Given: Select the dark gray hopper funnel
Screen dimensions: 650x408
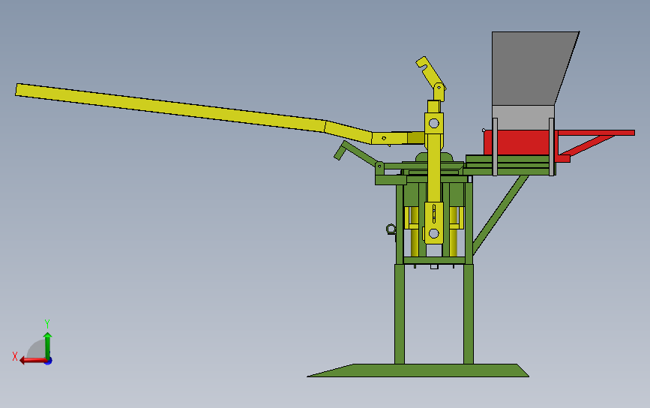Looking at the screenshot, I should point(534,68).
